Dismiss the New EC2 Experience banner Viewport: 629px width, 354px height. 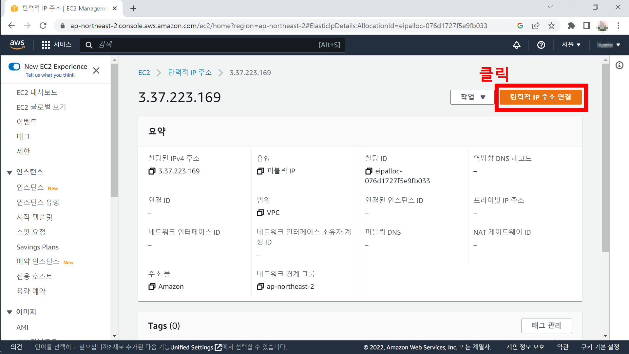pos(96,70)
